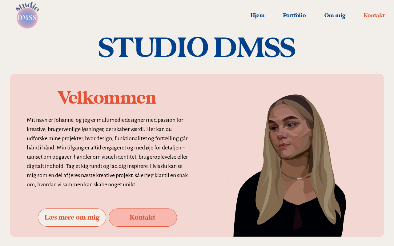Click the gradient DMSS circle in logo

tap(27, 18)
